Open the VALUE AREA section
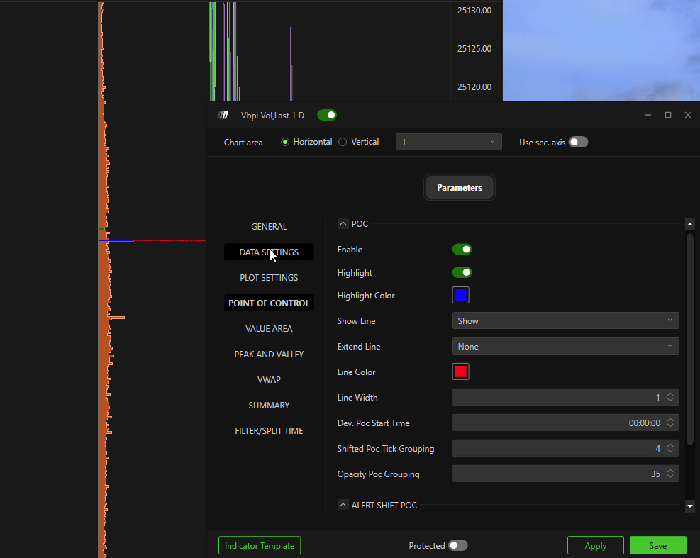Viewport: 700px width, 558px height. tap(269, 328)
